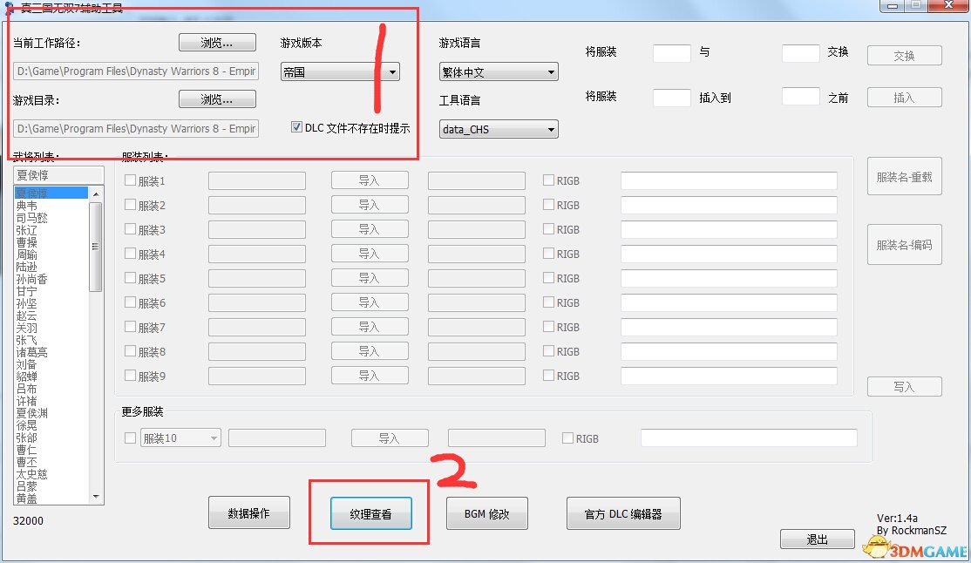Click the 交换 button
Image resolution: width=971 pixels, height=563 pixels.
(904, 55)
